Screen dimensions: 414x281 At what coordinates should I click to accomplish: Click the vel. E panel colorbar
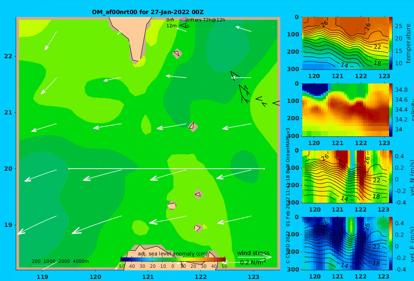coord(391,243)
